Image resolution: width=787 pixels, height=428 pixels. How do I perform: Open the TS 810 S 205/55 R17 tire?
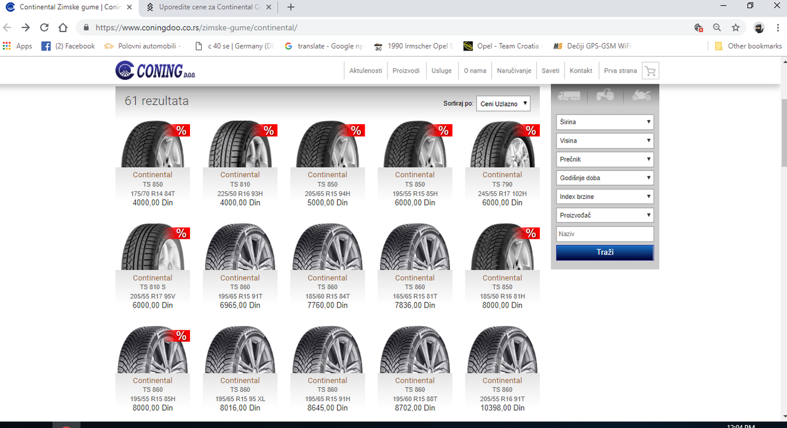click(x=152, y=266)
